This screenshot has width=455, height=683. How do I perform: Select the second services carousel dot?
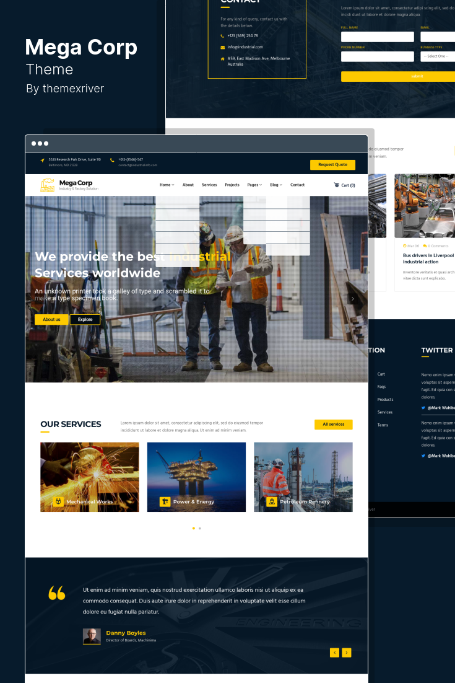pyautogui.click(x=200, y=529)
